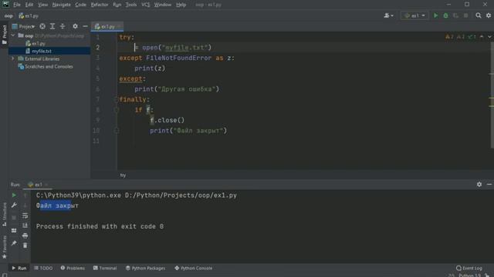494x277 pixels.
Task: Open the Problems tool window
Action: pos(73,268)
